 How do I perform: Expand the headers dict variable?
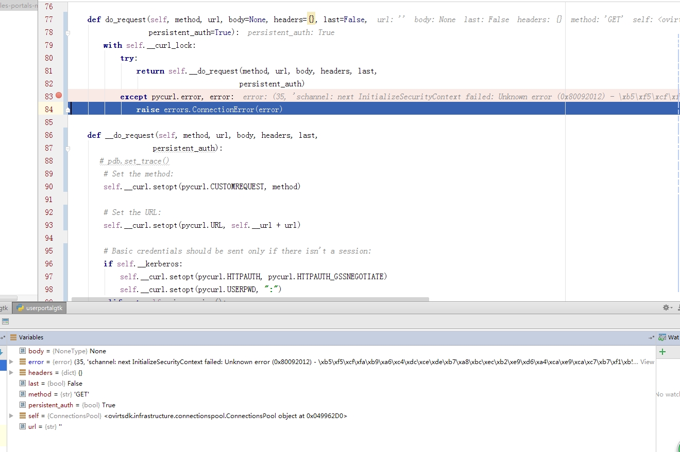click(x=11, y=373)
